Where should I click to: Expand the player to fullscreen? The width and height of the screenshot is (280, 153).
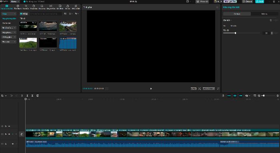pos(218,89)
